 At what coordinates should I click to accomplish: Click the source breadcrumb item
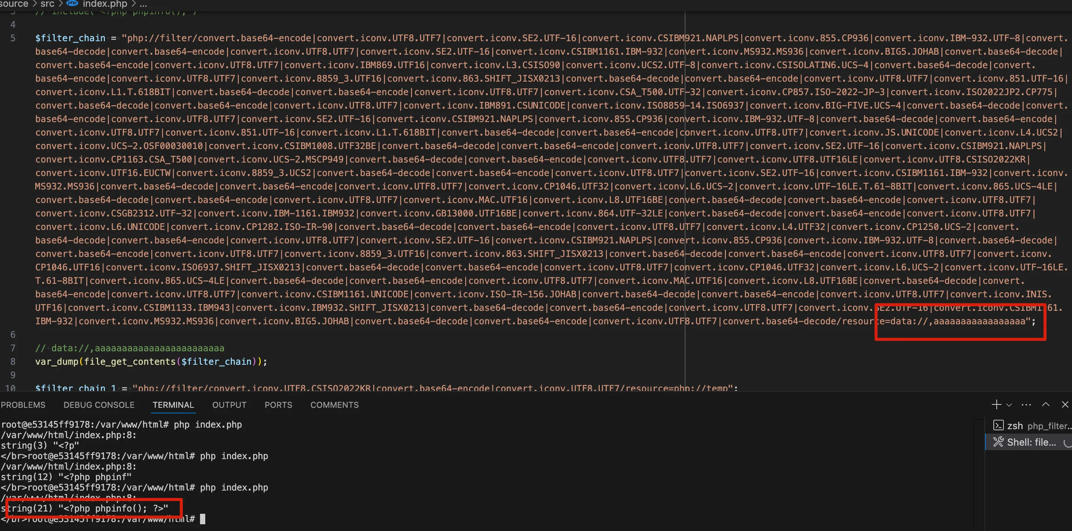click(x=15, y=4)
